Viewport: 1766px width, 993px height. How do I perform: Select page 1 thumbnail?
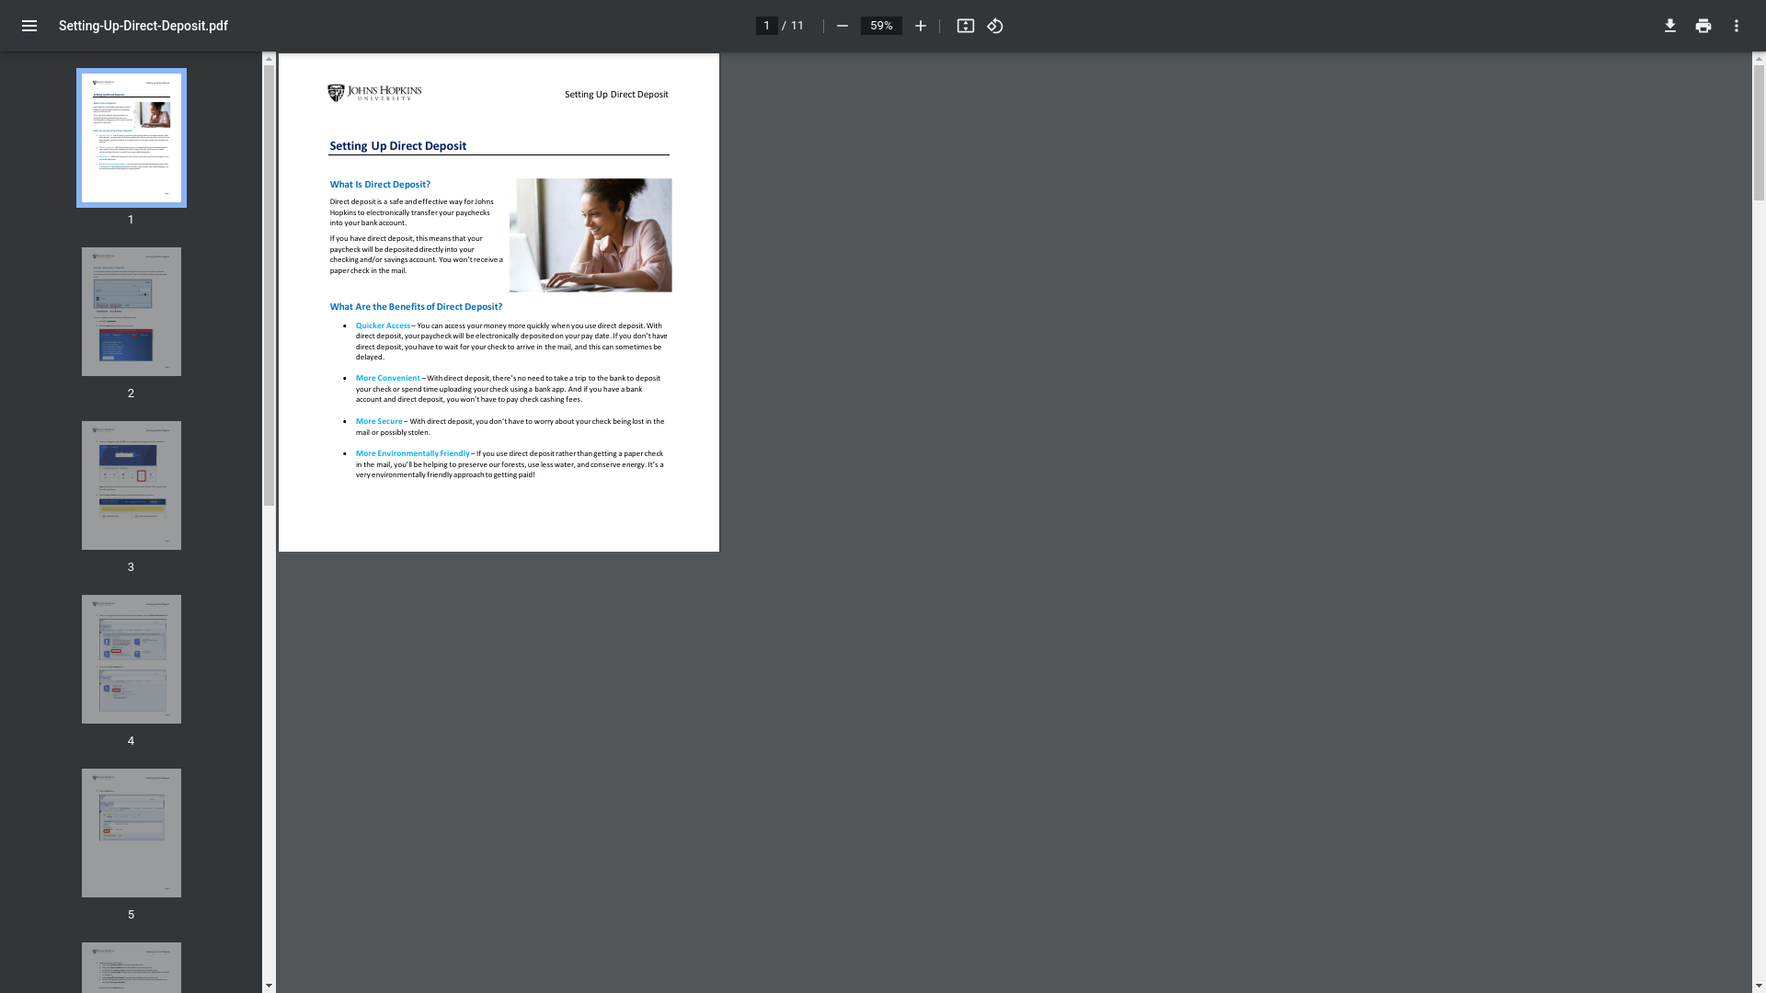131,138
